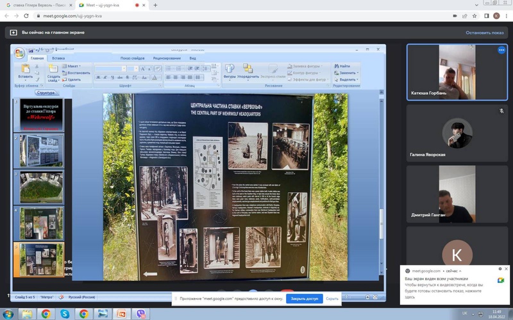Screen dimensions: 513x320
Task: Toggle center text alignment
Action: tap(175, 77)
